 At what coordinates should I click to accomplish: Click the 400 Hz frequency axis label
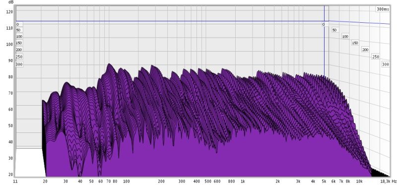click(x=197, y=181)
